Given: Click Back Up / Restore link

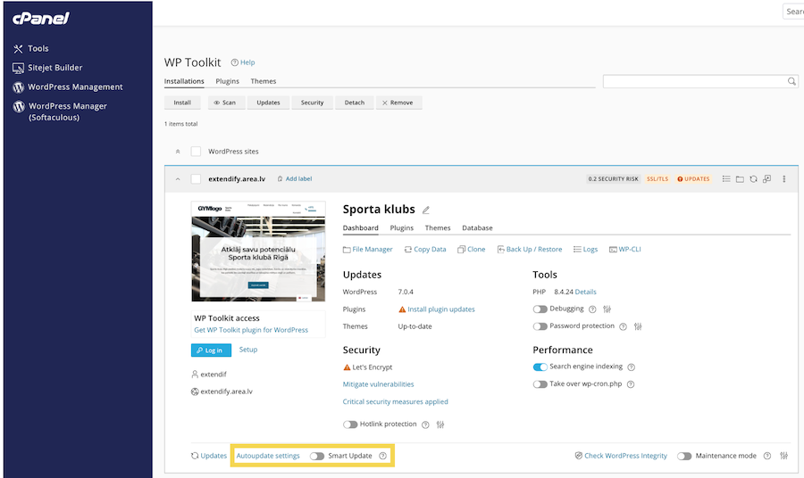Looking at the screenshot, I should [x=530, y=250].
